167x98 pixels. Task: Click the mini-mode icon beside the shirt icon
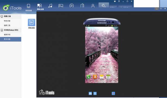click(x=119, y=1)
